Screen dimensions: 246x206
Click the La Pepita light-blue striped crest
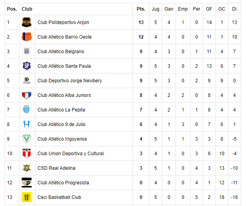[x=26, y=109]
